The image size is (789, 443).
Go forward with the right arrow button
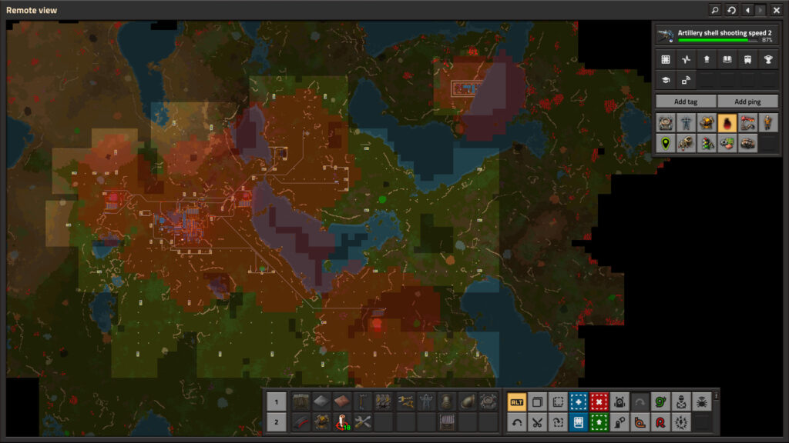[760, 10]
